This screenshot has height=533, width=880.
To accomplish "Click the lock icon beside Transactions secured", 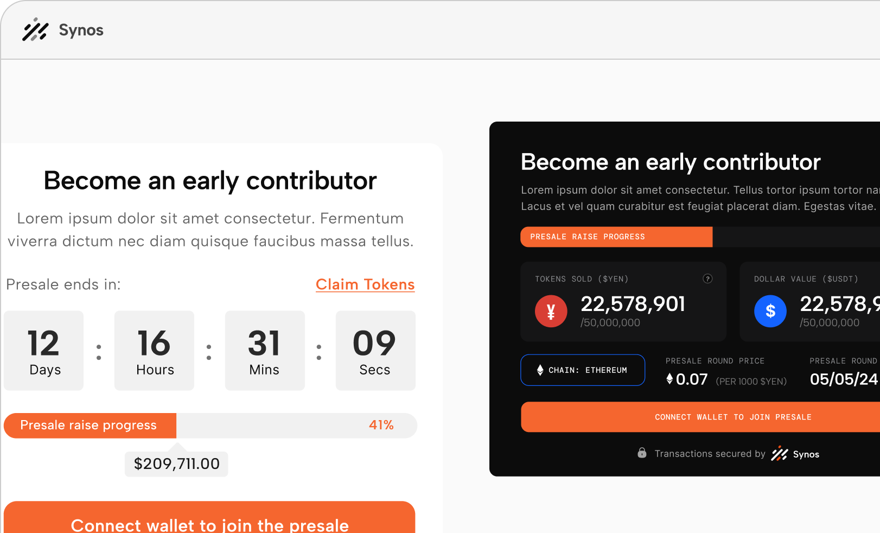I will click(x=642, y=453).
